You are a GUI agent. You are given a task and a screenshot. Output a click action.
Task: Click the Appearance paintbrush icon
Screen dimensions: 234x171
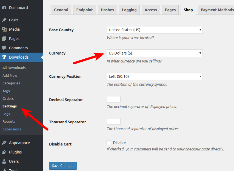point(4,143)
